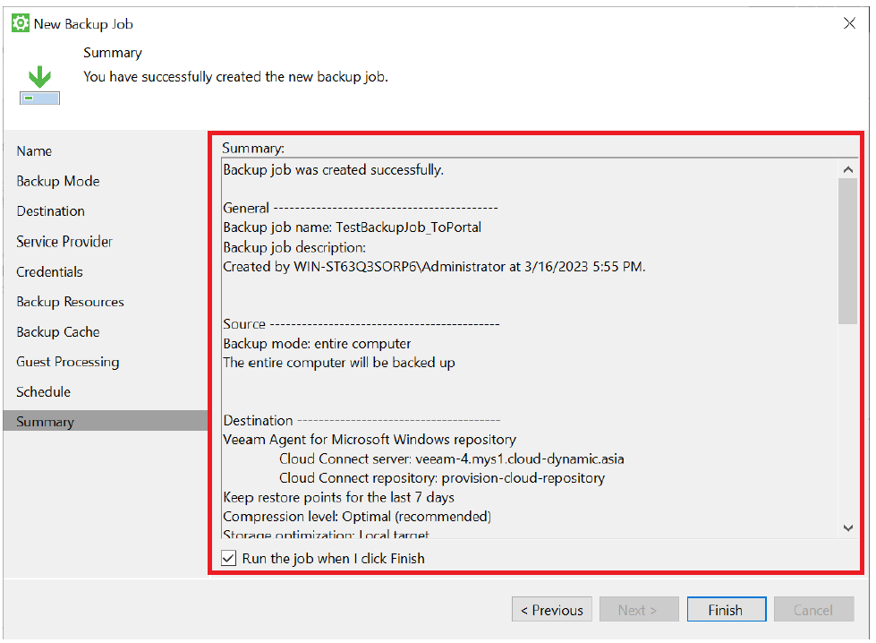
Task: Open the Backup Resources step
Action: [x=71, y=302]
